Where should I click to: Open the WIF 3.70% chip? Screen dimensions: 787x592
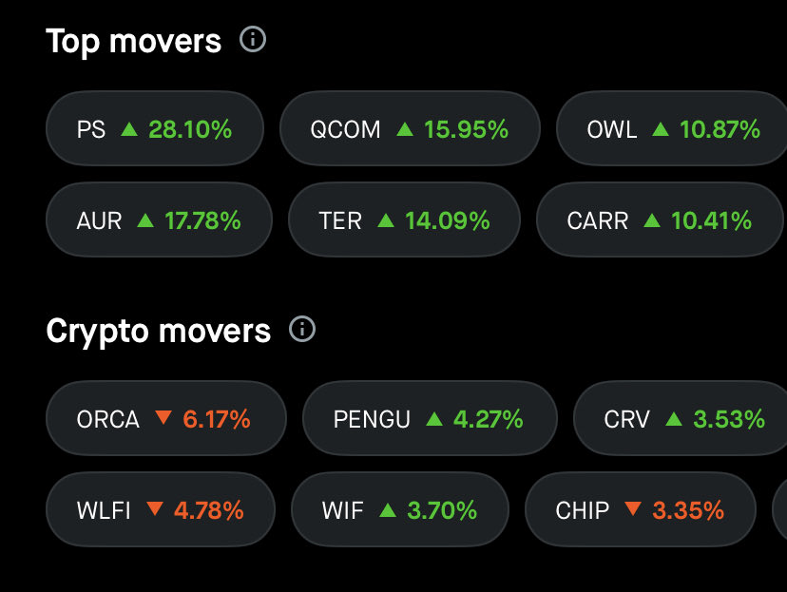tap(400, 509)
